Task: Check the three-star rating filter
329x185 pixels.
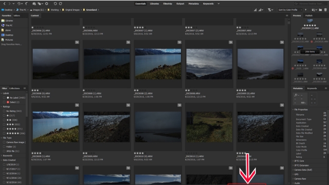Action: [x=4, y=124]
